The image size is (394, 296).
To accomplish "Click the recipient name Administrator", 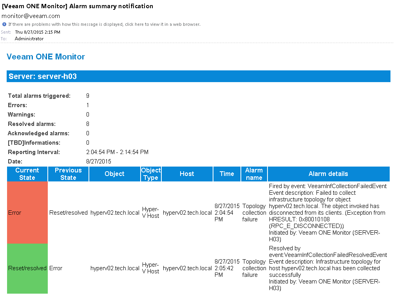I will [29, 39].
